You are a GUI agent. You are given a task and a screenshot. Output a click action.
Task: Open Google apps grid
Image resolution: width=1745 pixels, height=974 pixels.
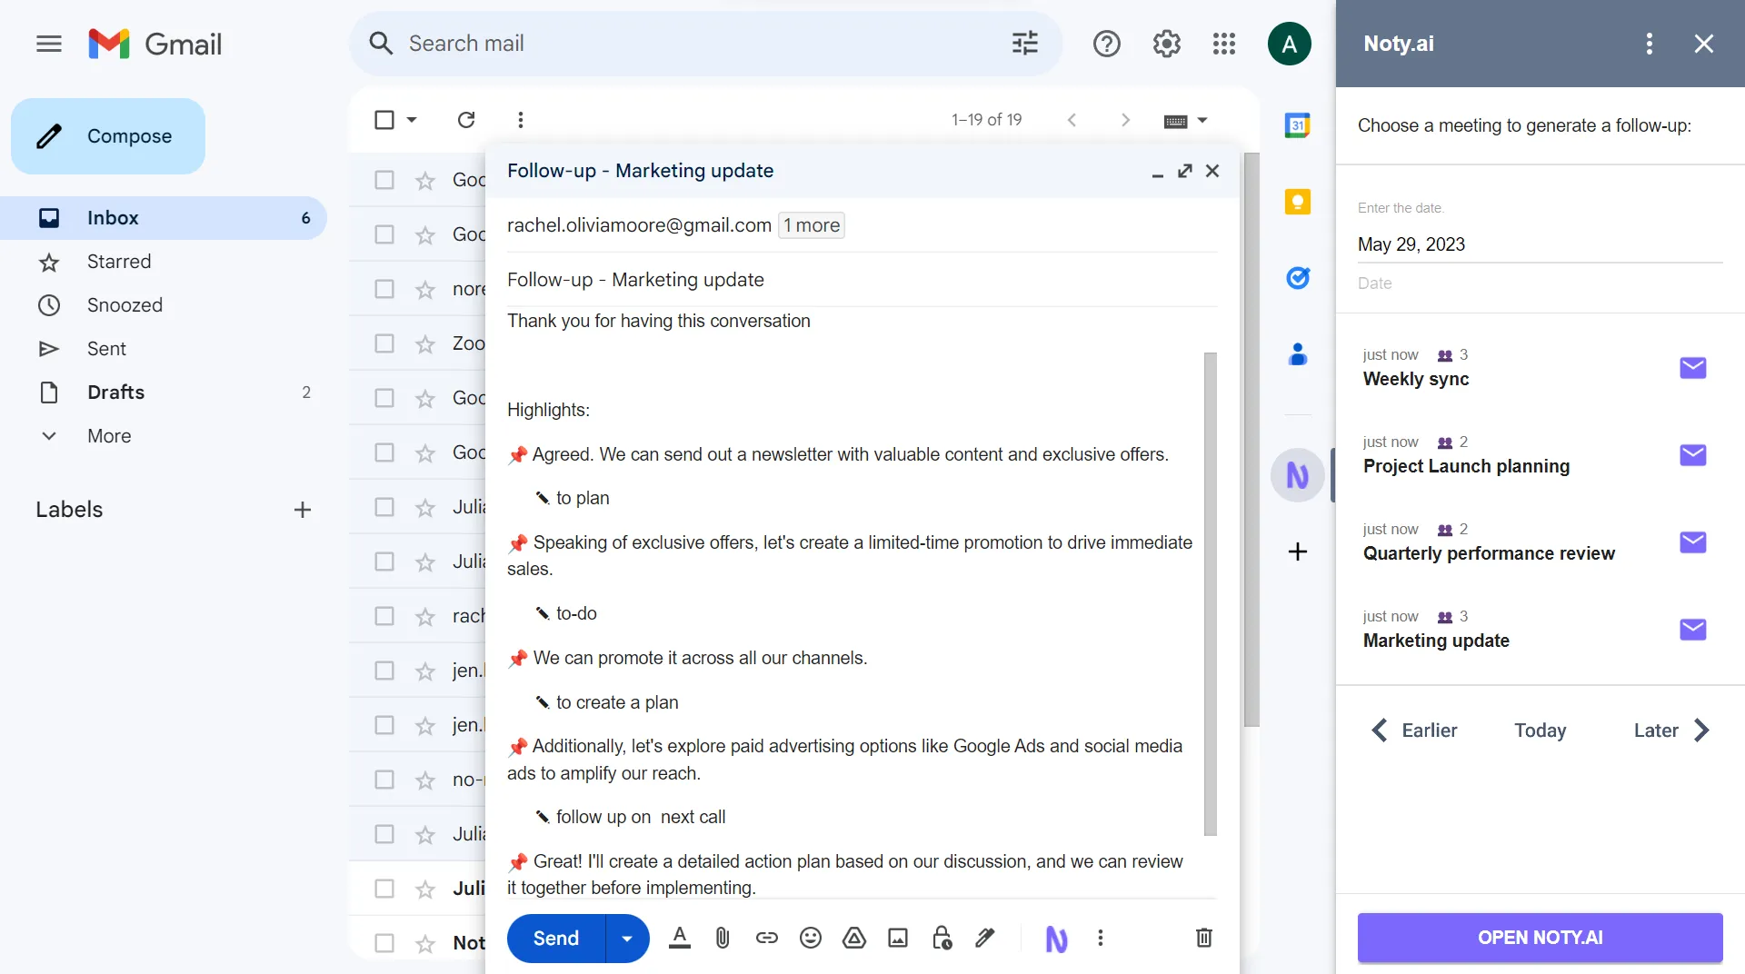coord(1224,44)
